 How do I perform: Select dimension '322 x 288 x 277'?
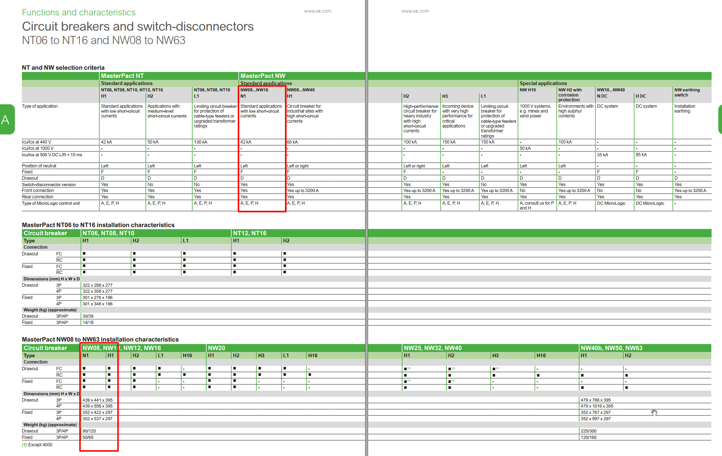[x=97, y=285]
